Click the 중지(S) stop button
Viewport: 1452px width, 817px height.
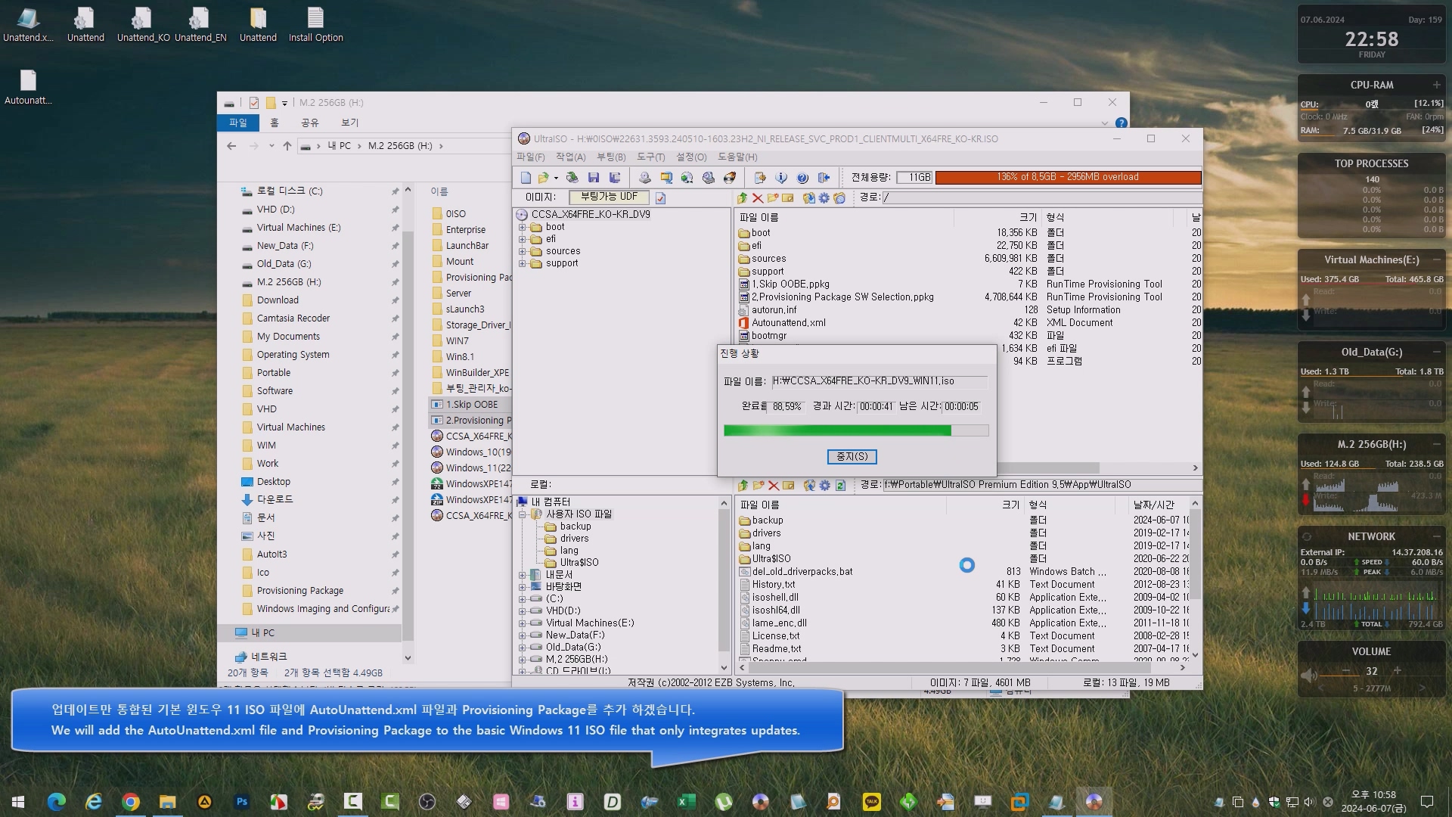pos(851,456)
